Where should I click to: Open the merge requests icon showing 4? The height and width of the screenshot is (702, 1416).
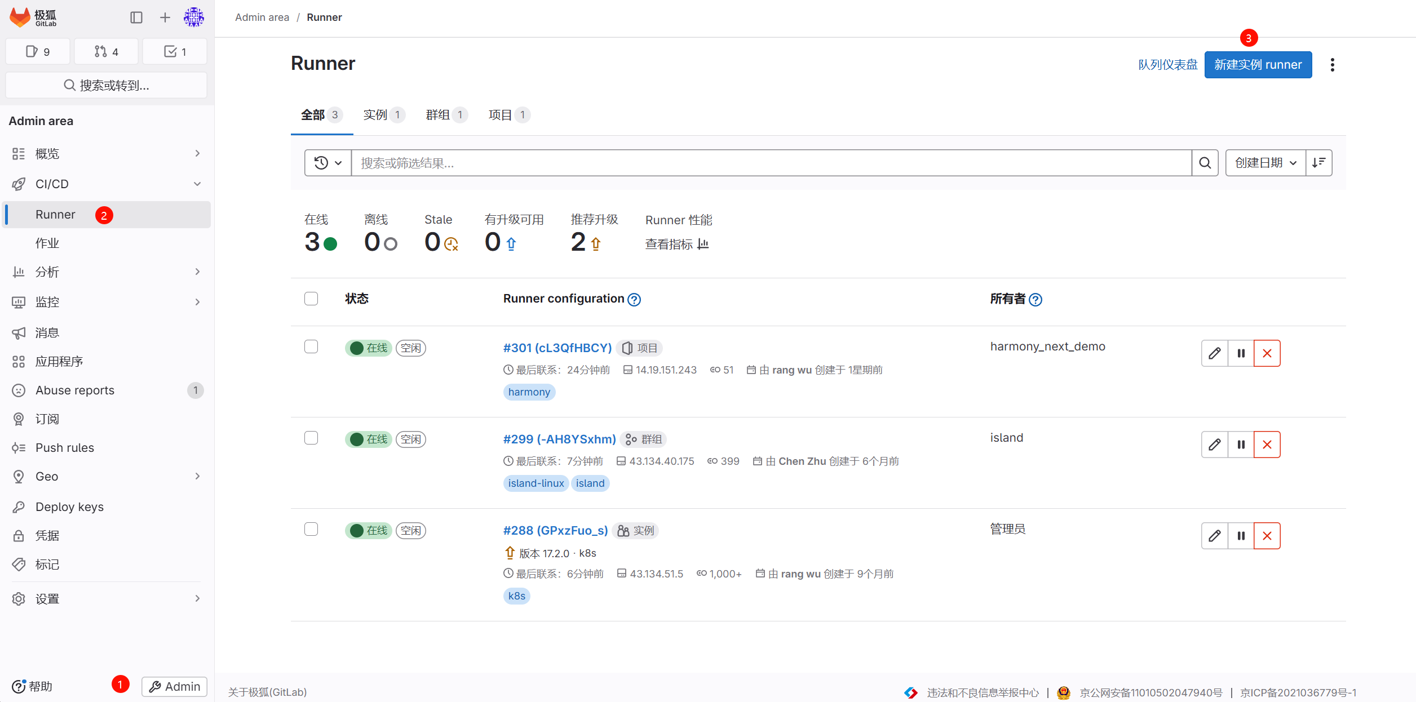pyautogui.click(x=106, y=51)
